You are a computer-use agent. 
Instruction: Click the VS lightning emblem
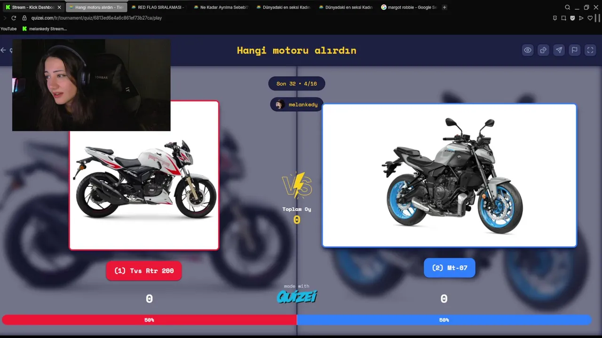coord(297,185)
